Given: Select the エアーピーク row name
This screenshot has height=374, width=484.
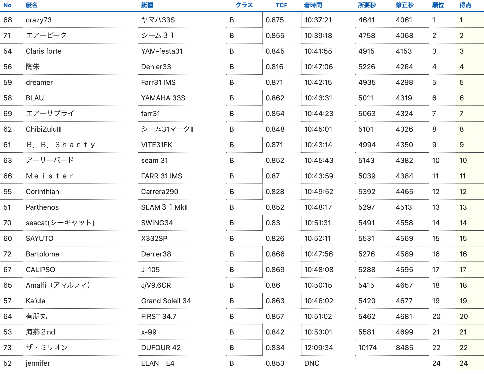Looking at the screenshot, I should (46, 35).
